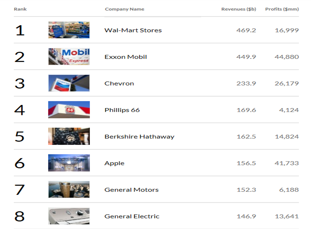The image size is (311, 229).
Task: Open the General Motors company link
Action: tap(131, 190)
